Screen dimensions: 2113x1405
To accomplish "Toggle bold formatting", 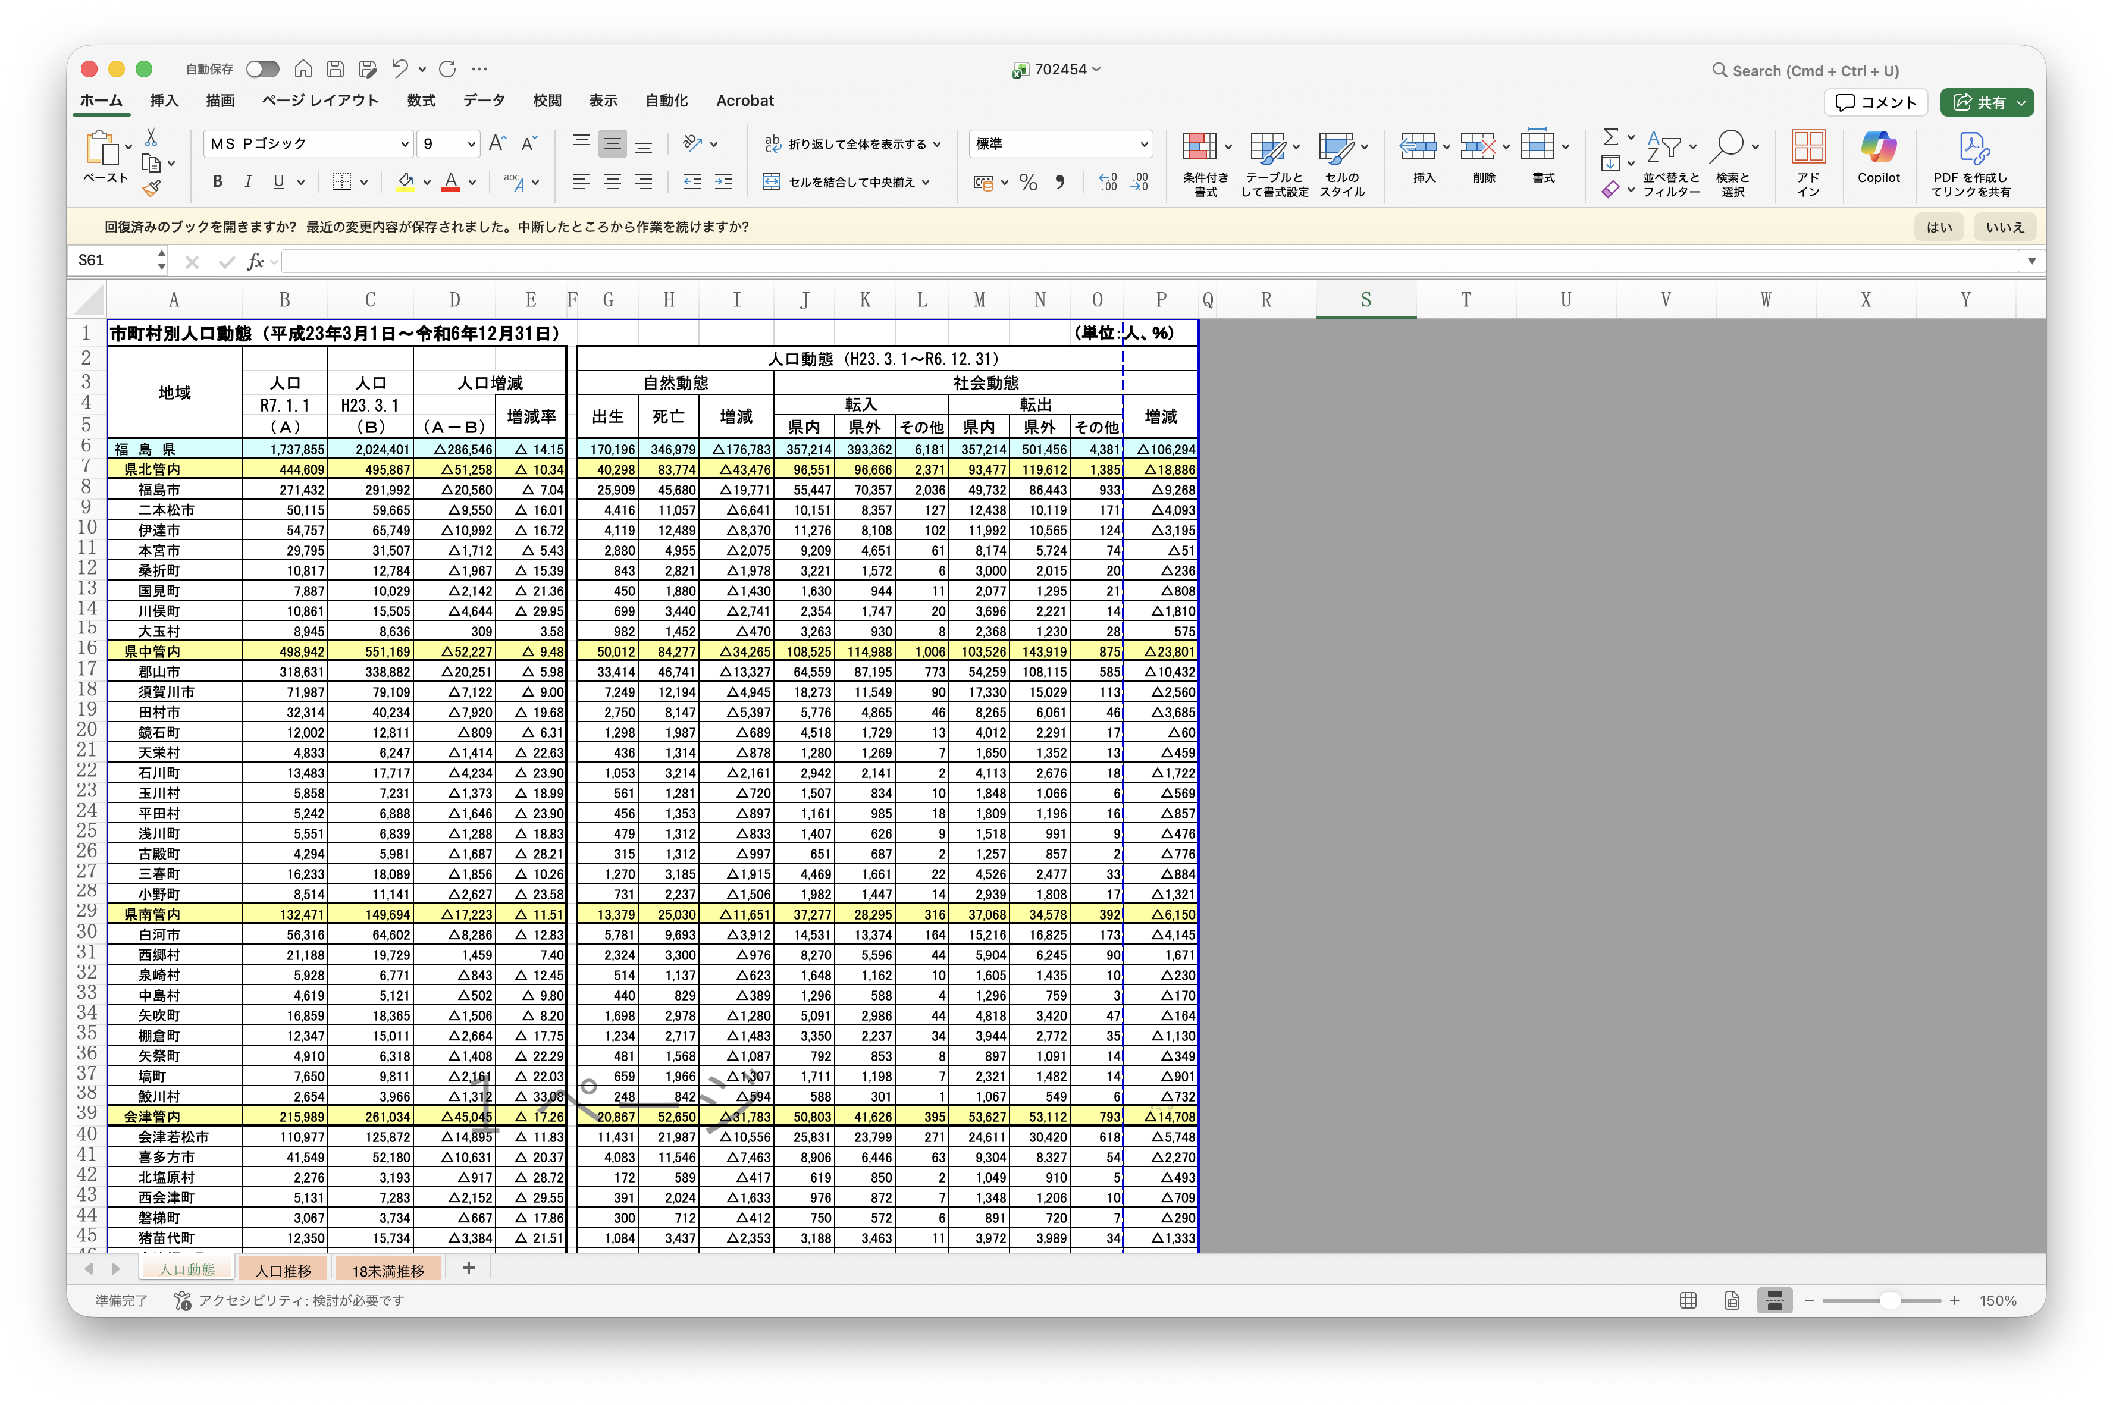I will [218, 182].
